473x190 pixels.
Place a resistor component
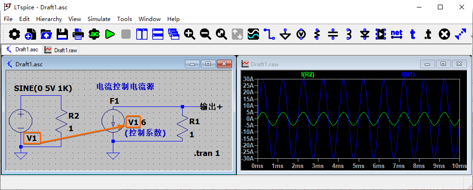pyautogui.click(x=317, y=34)
